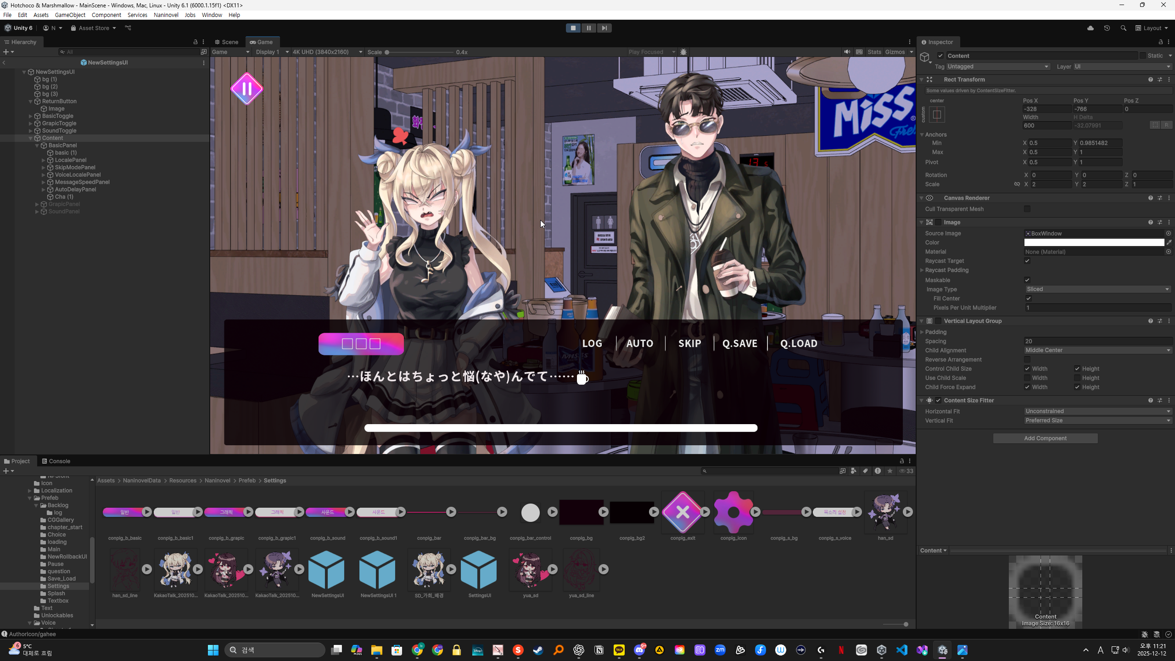This screenshot has height=661, width=1175.
Task: Click the anchor presets box in Rect Transform
Action: tap(937, 114)
